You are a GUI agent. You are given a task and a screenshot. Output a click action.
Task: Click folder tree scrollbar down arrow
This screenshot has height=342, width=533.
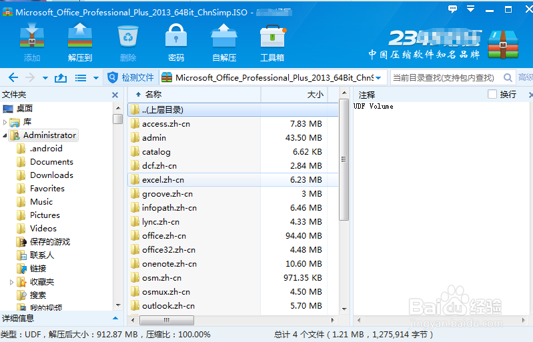118,305
